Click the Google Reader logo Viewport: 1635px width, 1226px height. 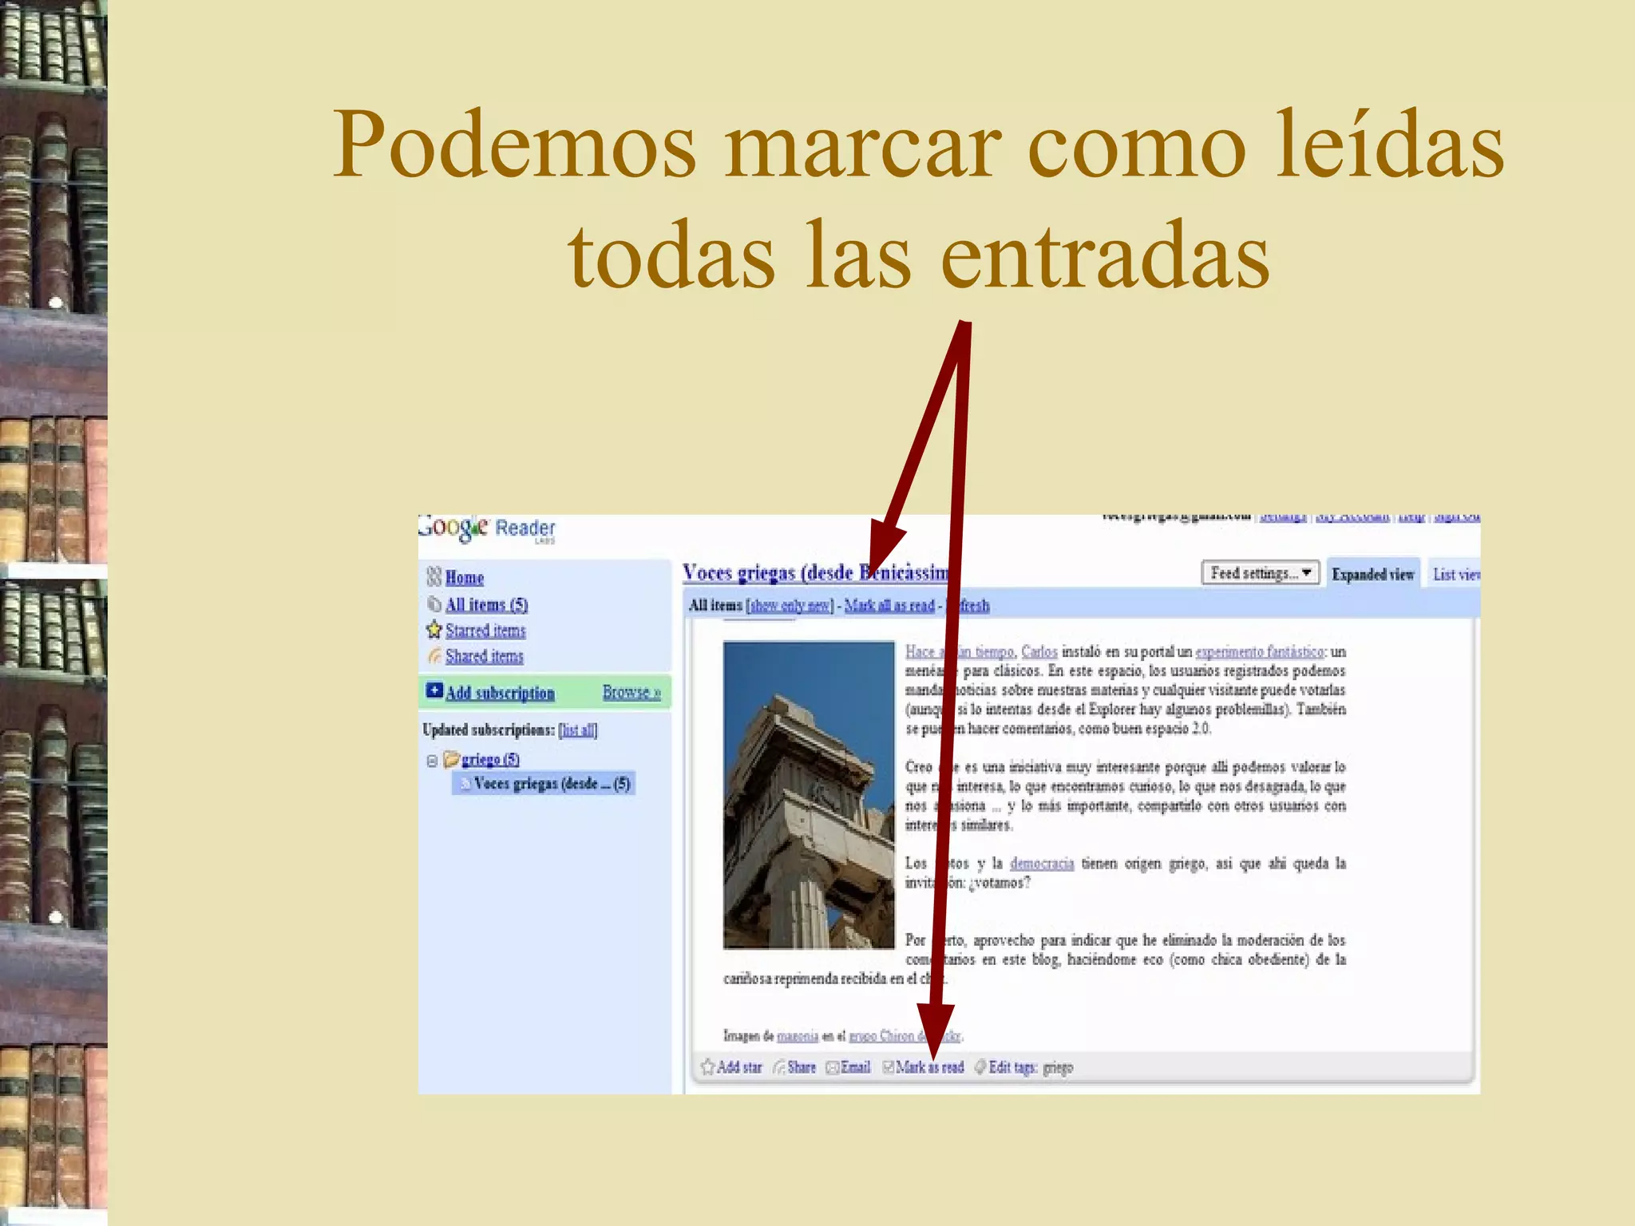pyautogui.click(x=487, y=529)
